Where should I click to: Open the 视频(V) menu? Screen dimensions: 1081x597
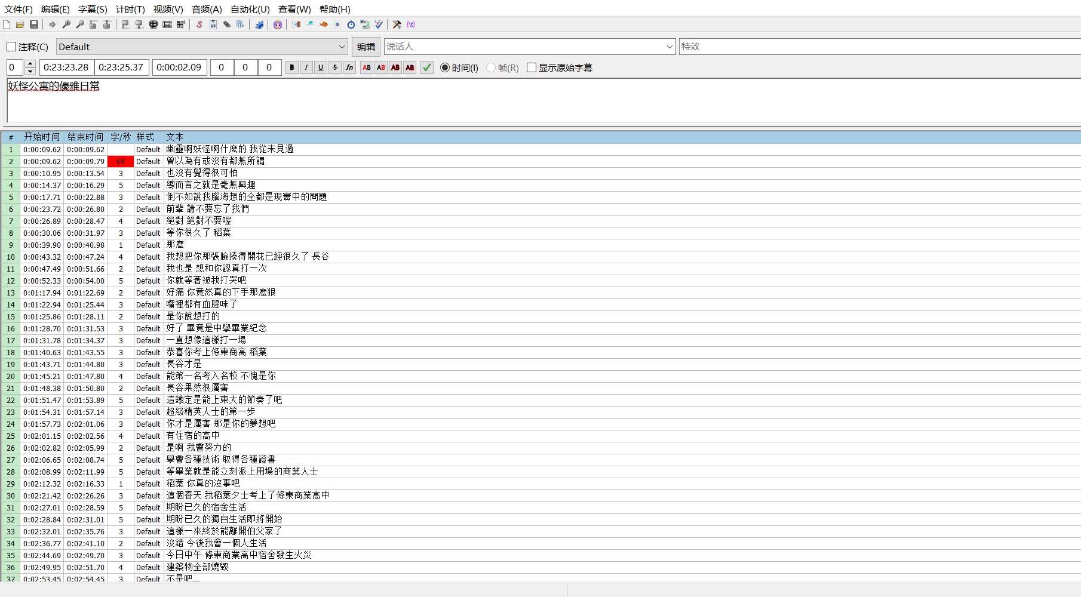tap(168, 10)
